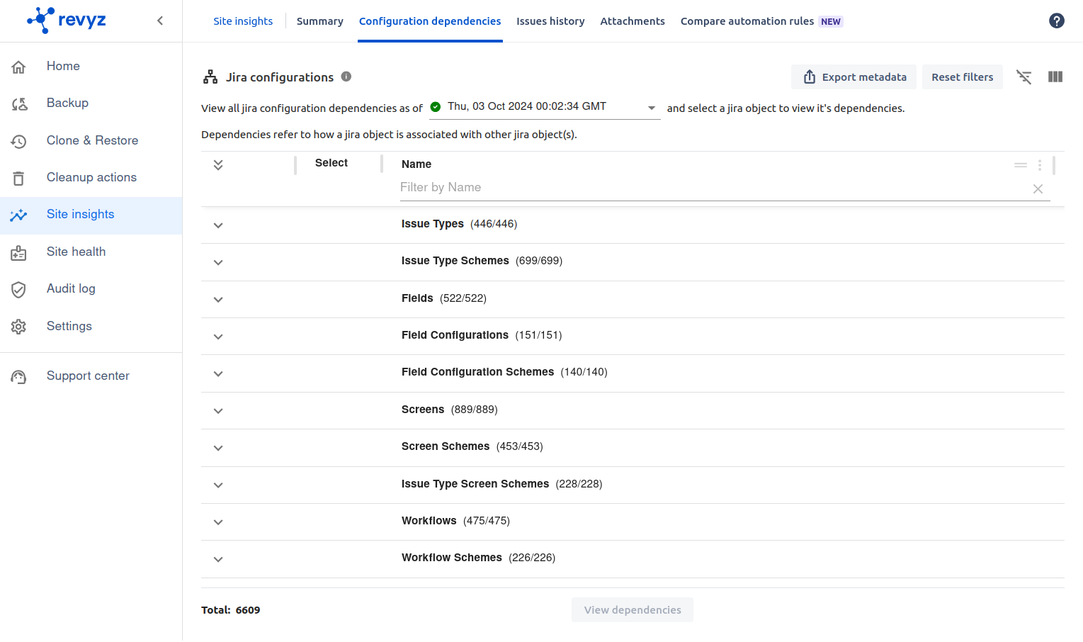Open the help question mark icon
Screen dimensions: 1083x642
click(x=1056, y=21)
